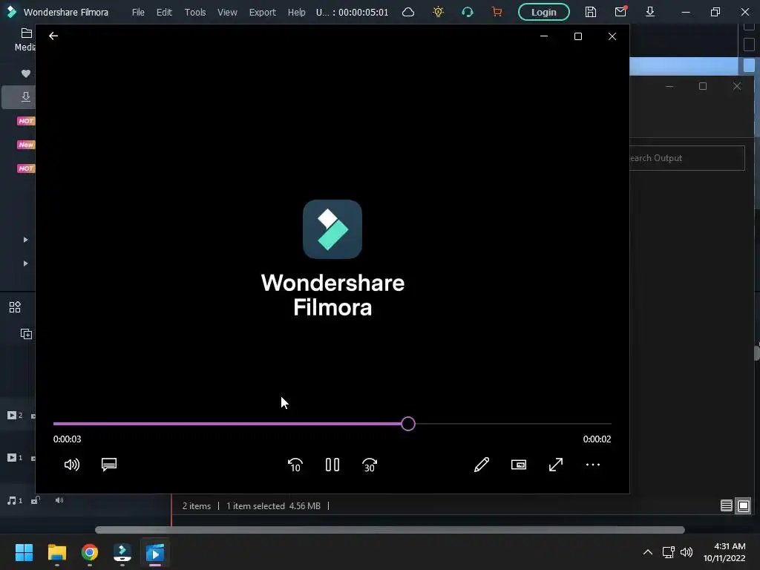
Task: Click the Login button in Filmora
Action: [x=544, y=12]
